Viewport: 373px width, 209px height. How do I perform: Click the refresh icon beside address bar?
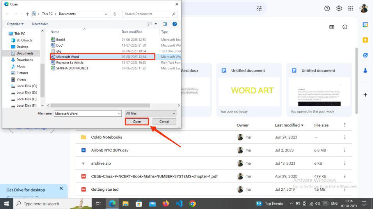click(115, 14)
